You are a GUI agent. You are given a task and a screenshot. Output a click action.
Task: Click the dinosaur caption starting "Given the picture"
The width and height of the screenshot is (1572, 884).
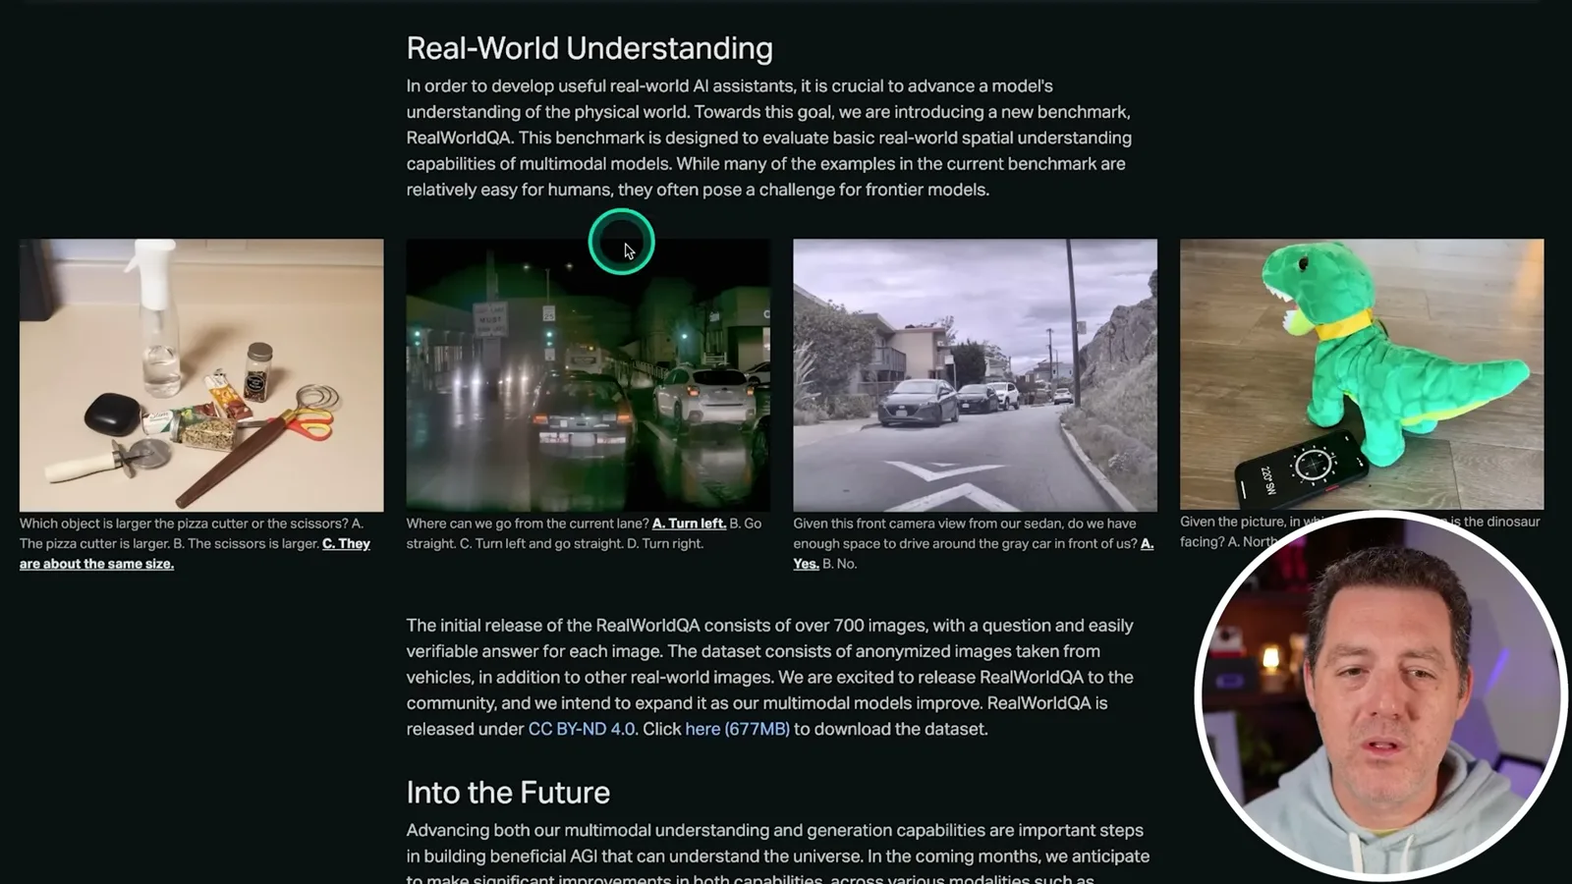click(x=1360, y=530)
